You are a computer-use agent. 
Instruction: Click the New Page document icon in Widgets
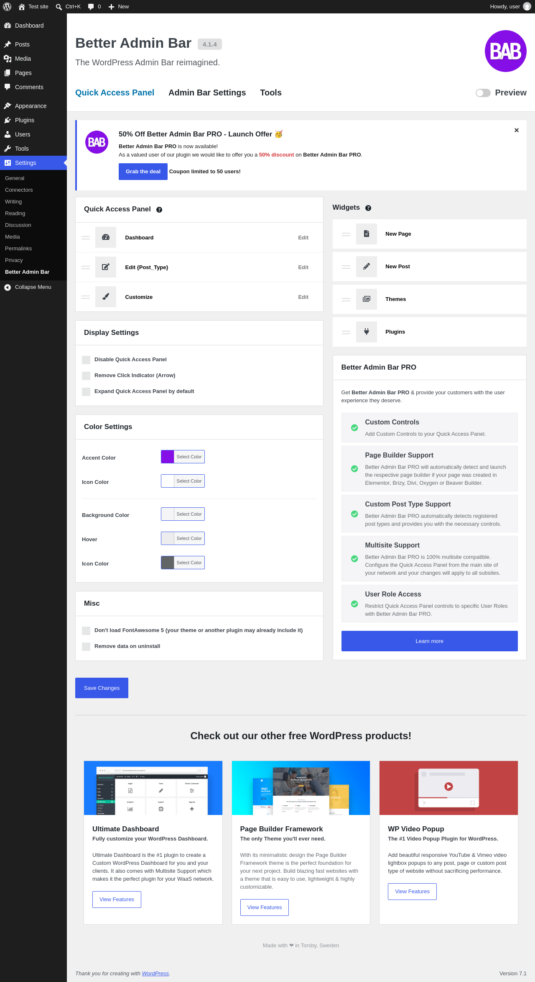(x=367, y=234)
